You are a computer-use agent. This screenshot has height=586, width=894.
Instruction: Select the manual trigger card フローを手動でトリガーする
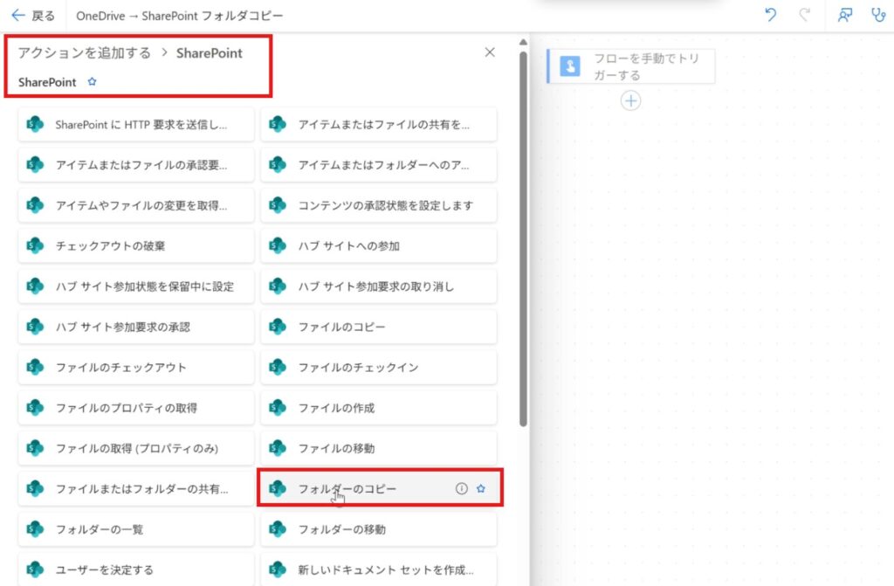(x=631, y=66)
